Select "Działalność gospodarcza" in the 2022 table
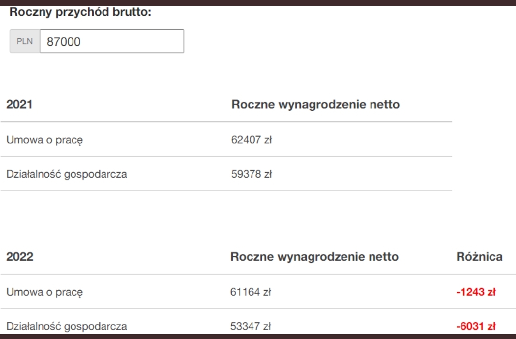 coord(67,327)
